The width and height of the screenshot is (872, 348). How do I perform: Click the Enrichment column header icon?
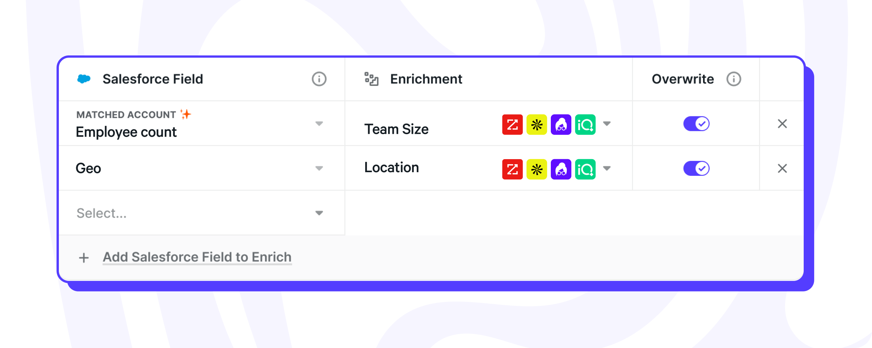click(x=371, y=78)
